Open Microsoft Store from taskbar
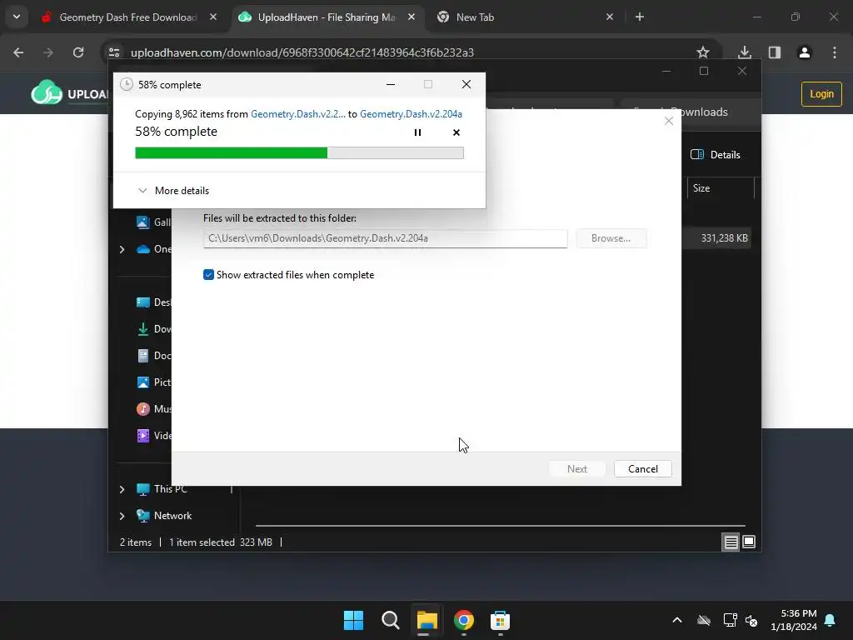 point(500,620)
